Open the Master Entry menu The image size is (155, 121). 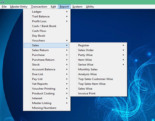pyautogui.click(x=19, y=7)
